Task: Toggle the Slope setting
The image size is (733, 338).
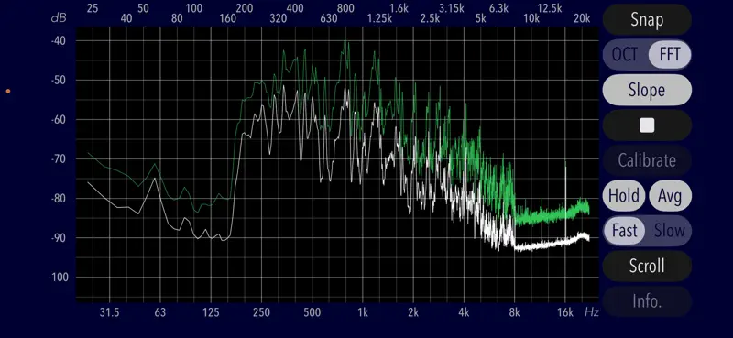Action: coord(647,90)
